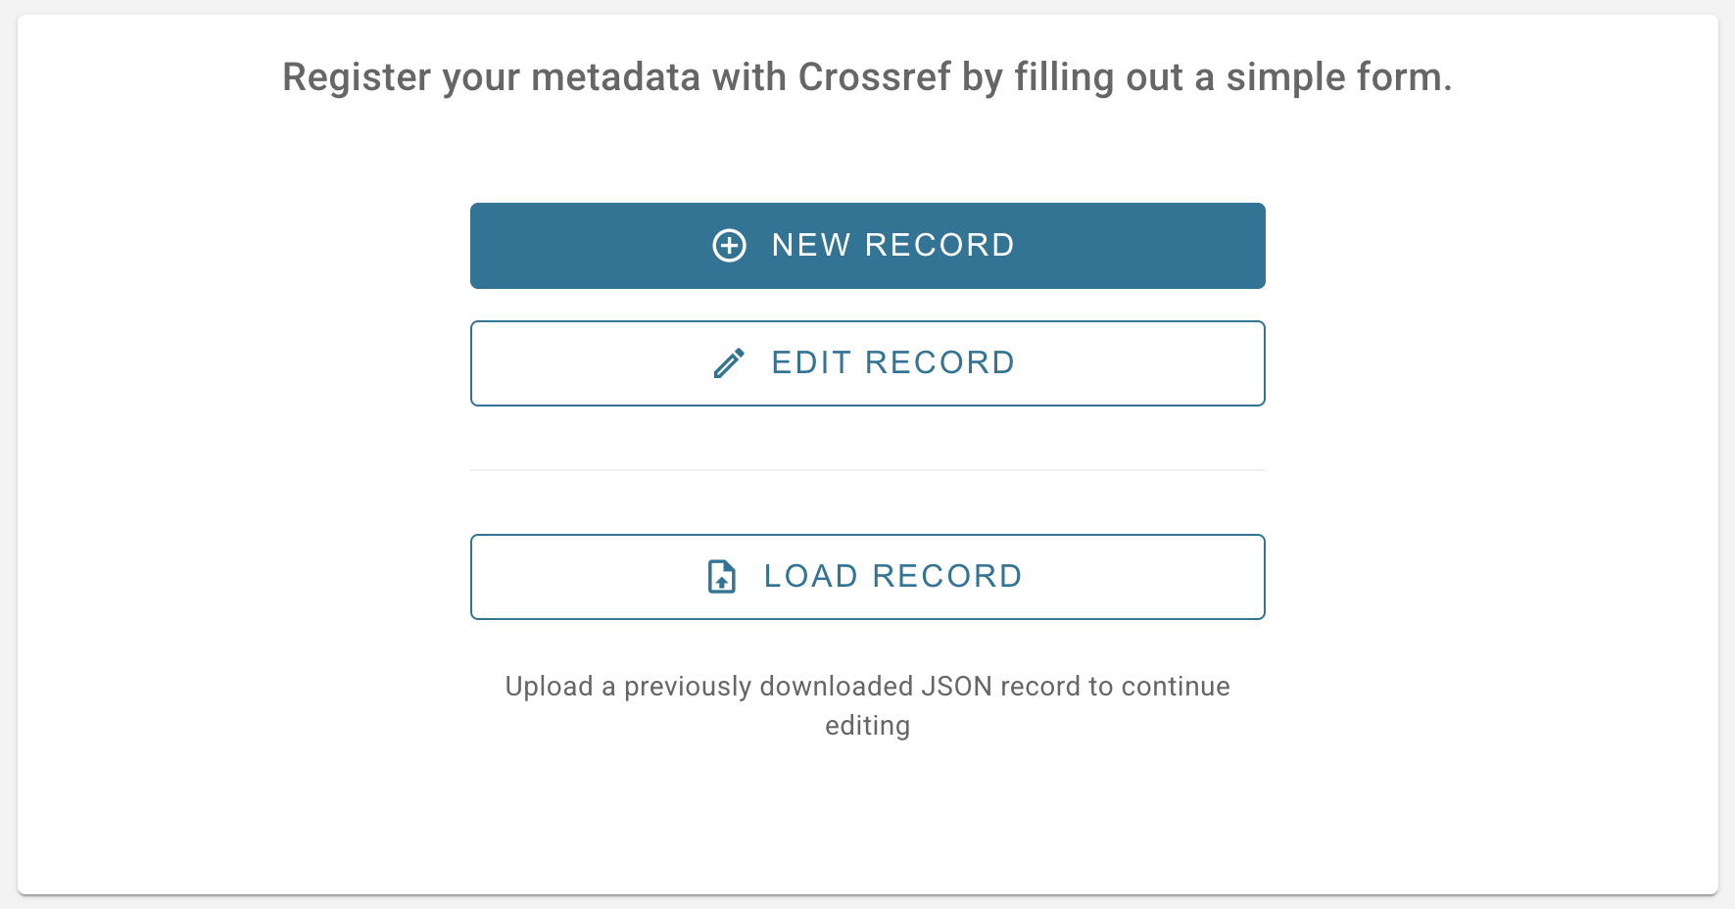This screenshot has width=1735, height=909.
Task: Load a previously saved record
Action: pos(867,577)
